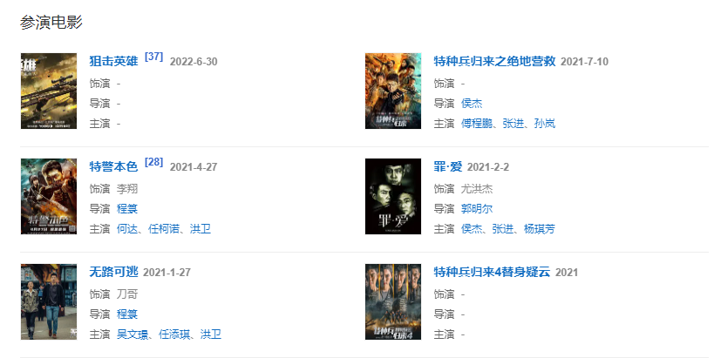Open the 特种兵归来4替身疑云 title link

[x=492, y=273]
